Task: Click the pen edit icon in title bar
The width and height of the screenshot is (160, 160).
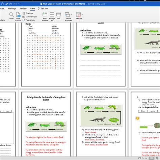Action: coord(6,4)
